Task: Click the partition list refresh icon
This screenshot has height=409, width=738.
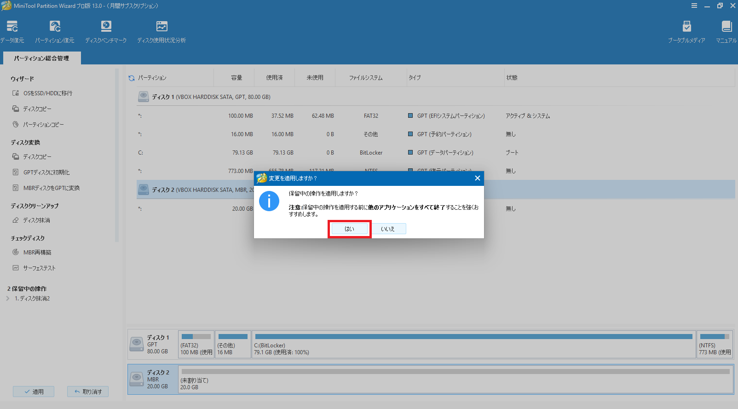Action: pyautogui.click(x=132, y=78)
